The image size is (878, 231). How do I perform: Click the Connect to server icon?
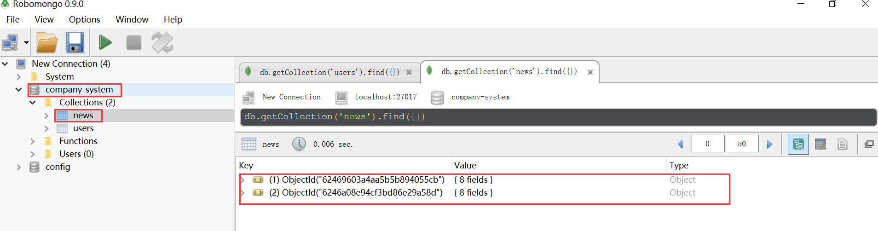[10, 43]
